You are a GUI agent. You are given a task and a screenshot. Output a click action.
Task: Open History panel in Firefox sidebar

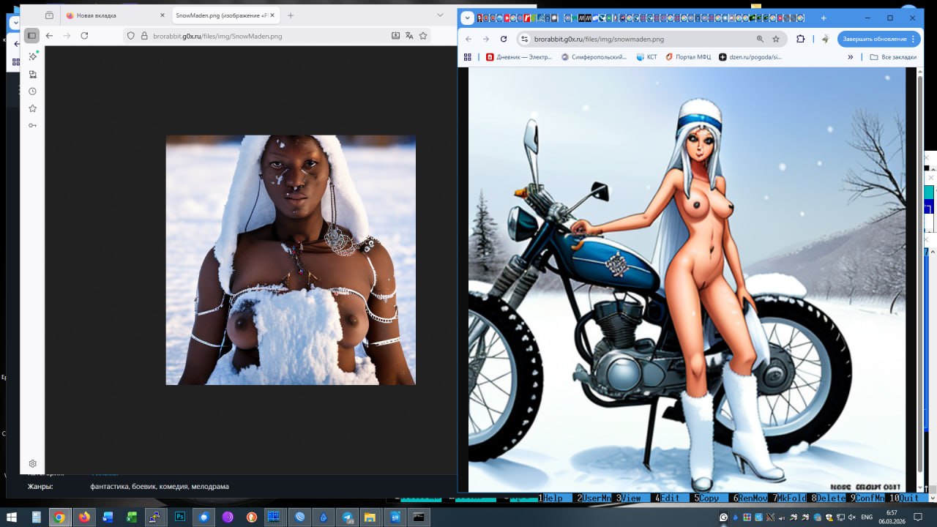click(x=32, y=91)
